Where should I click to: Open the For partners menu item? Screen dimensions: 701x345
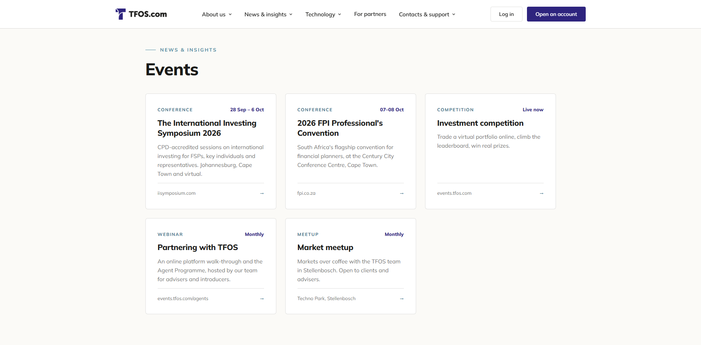pyautogui.click(x=370, y=14)
